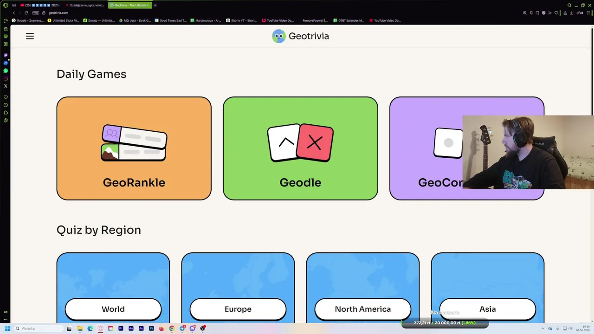Open the Geodle daily game card
594x334 pixels.
(300, 148)
